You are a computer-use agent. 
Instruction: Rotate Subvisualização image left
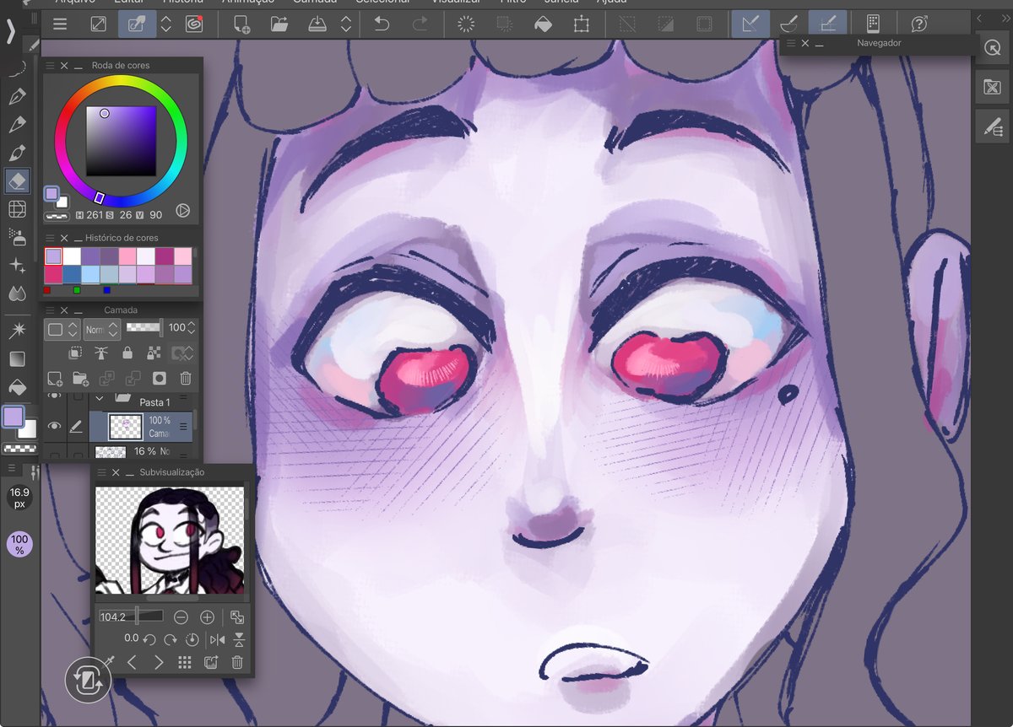click(149, 639)
